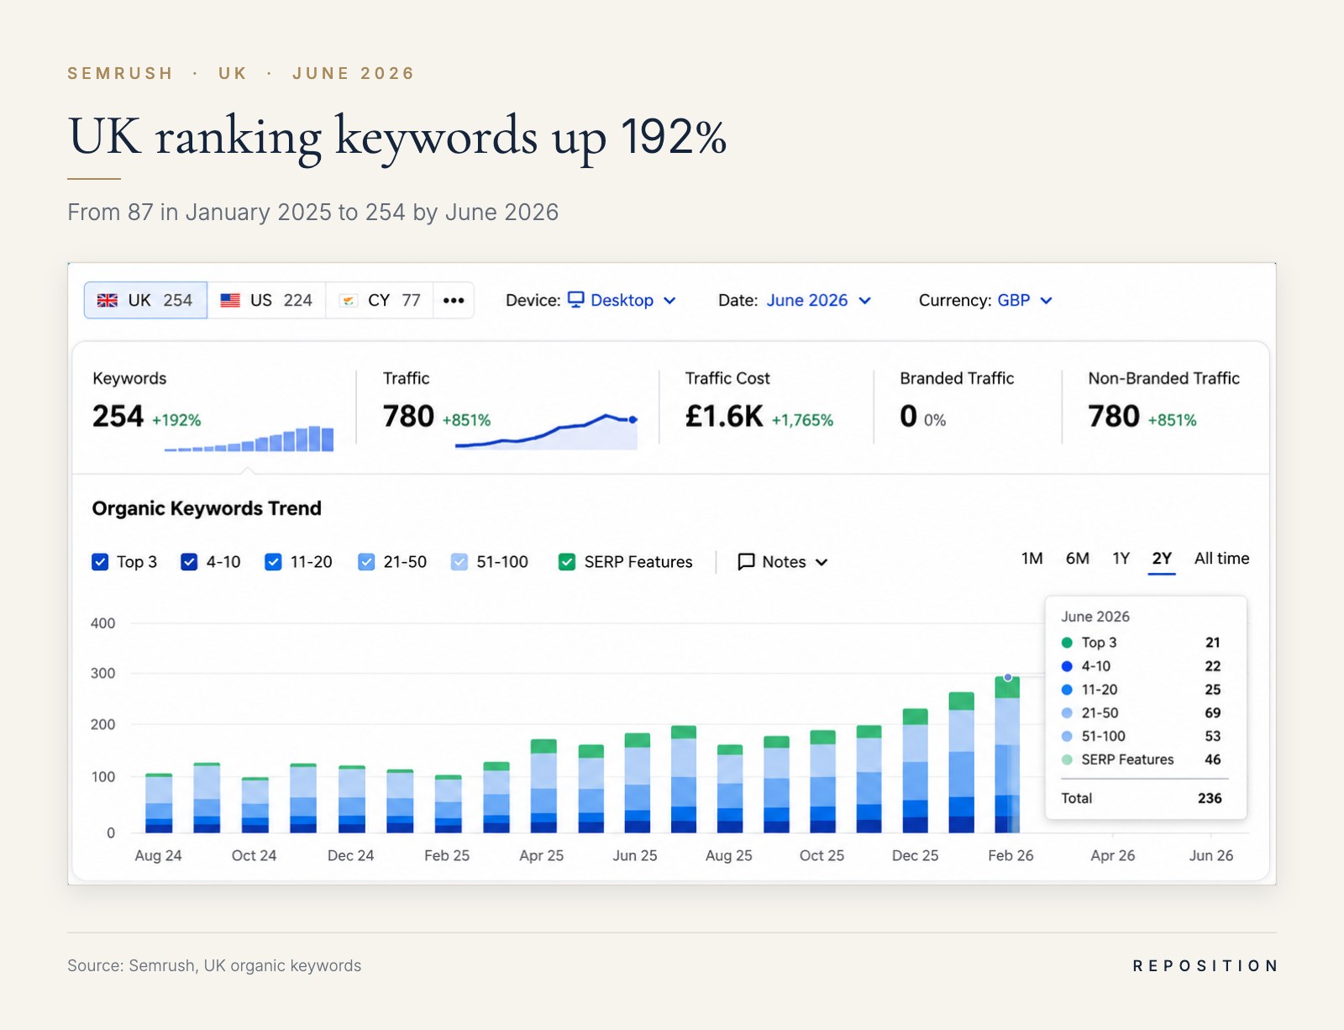
Task: Click the Feb 26 chart bar
Action: coord(1007,754)
